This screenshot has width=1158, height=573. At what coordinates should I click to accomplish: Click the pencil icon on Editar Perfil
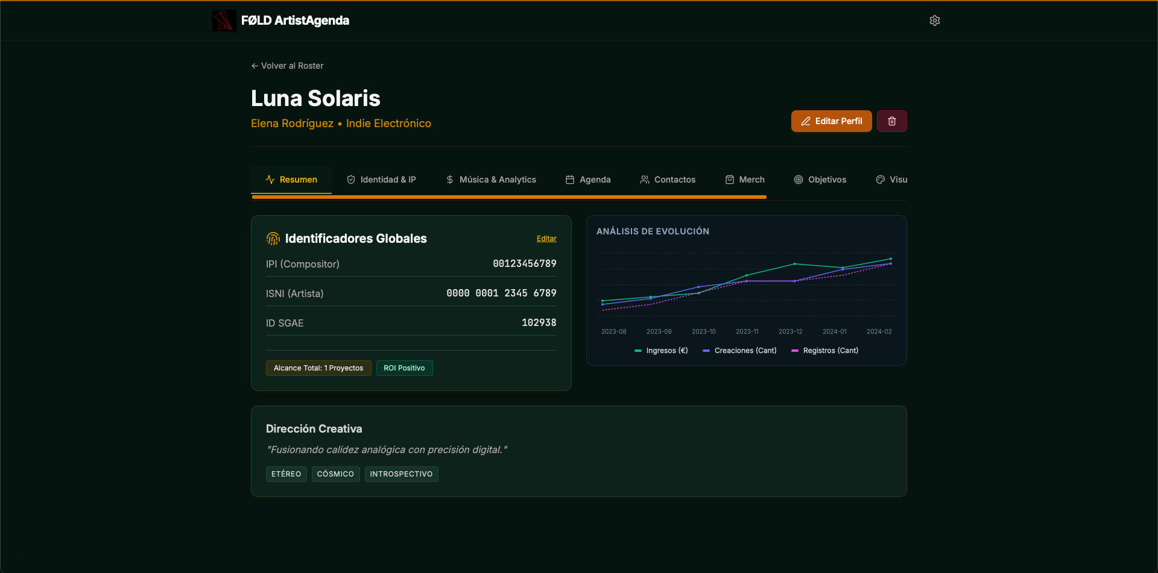pyautogui.click(x=806, y=121)
